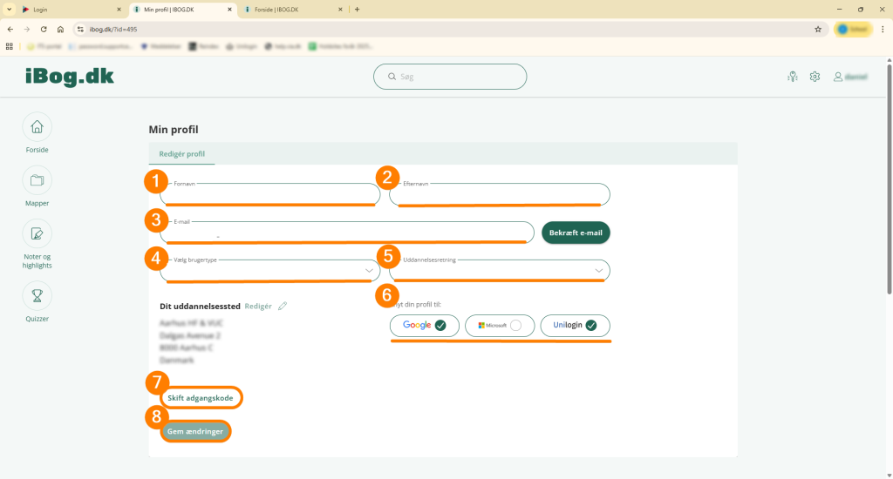Expand the Uddannelsesretning dropdown

pyautogui.click(x=499, y=271)
